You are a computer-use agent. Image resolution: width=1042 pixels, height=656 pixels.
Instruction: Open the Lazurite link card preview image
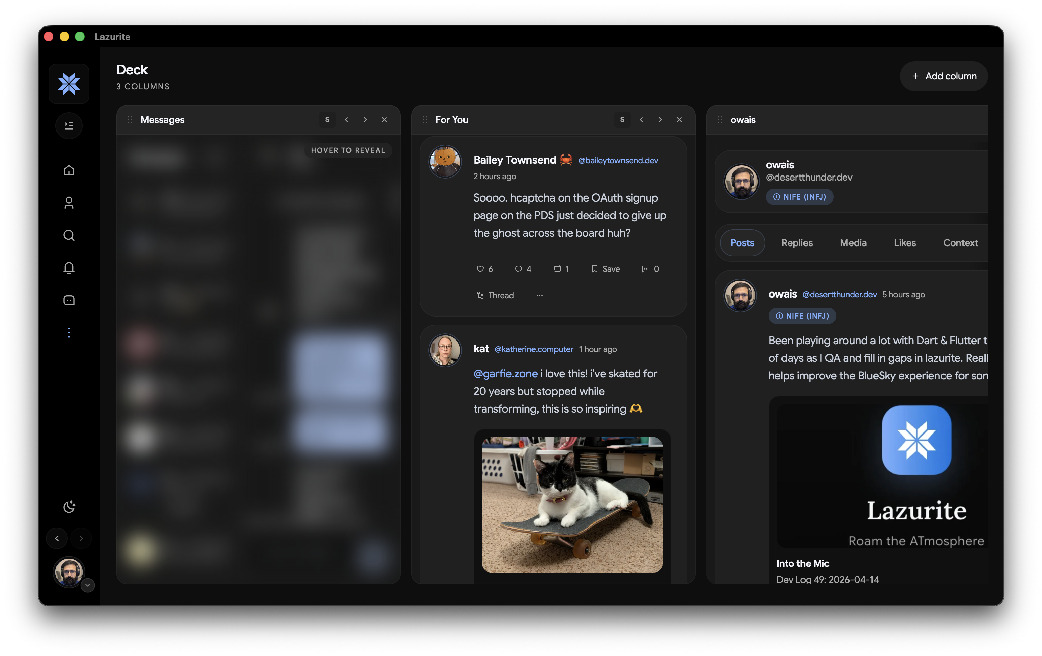(882, 476)
